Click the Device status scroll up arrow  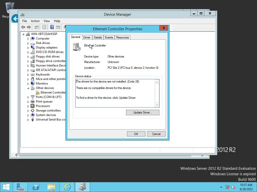[157, 82]
